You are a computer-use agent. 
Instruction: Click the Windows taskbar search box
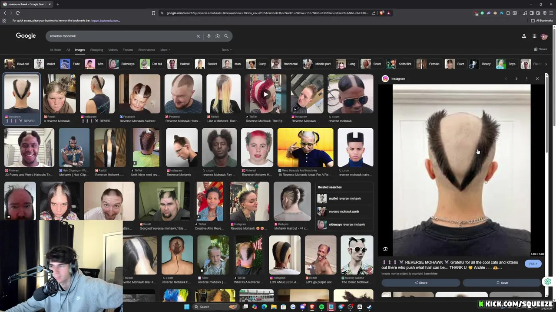pyautogui.click(x=216, y=307)
